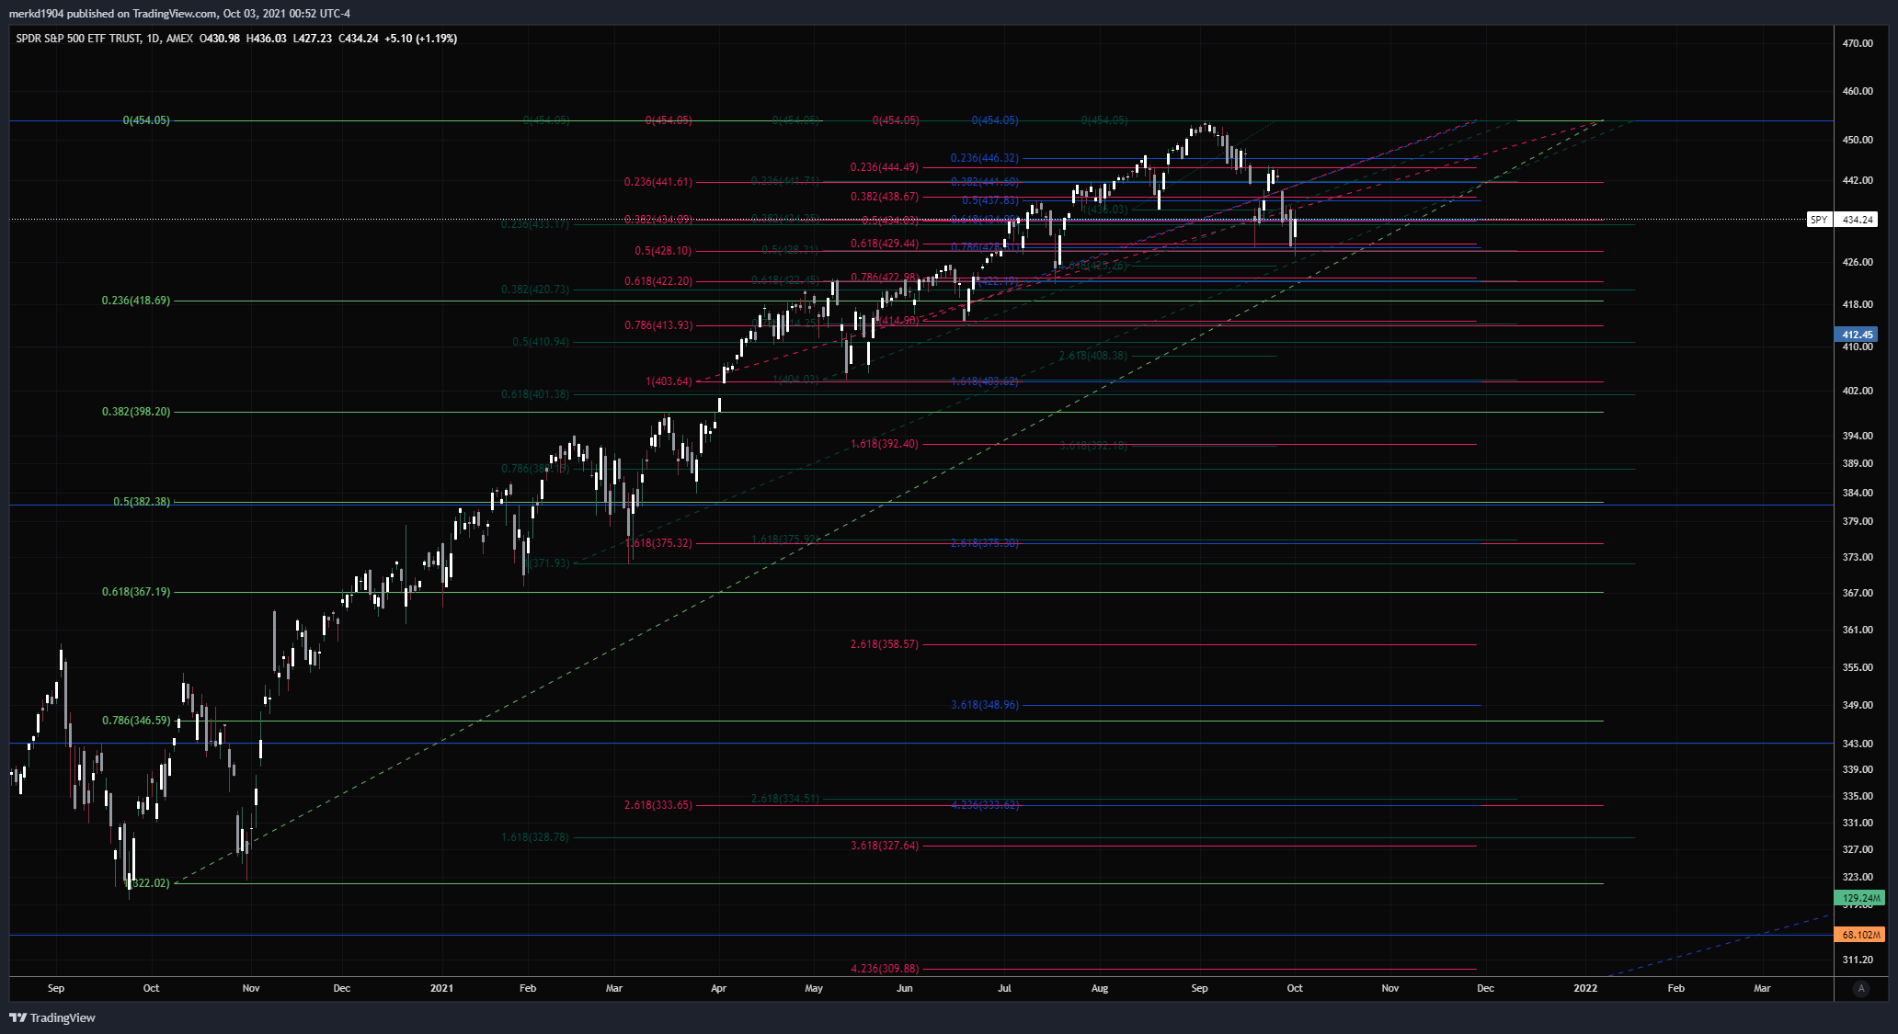Toggle the auto-scale 'A' button on price axis

(1861, 989)
